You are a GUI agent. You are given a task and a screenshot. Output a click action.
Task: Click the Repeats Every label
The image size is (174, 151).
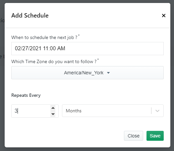[x=26, y=95]
